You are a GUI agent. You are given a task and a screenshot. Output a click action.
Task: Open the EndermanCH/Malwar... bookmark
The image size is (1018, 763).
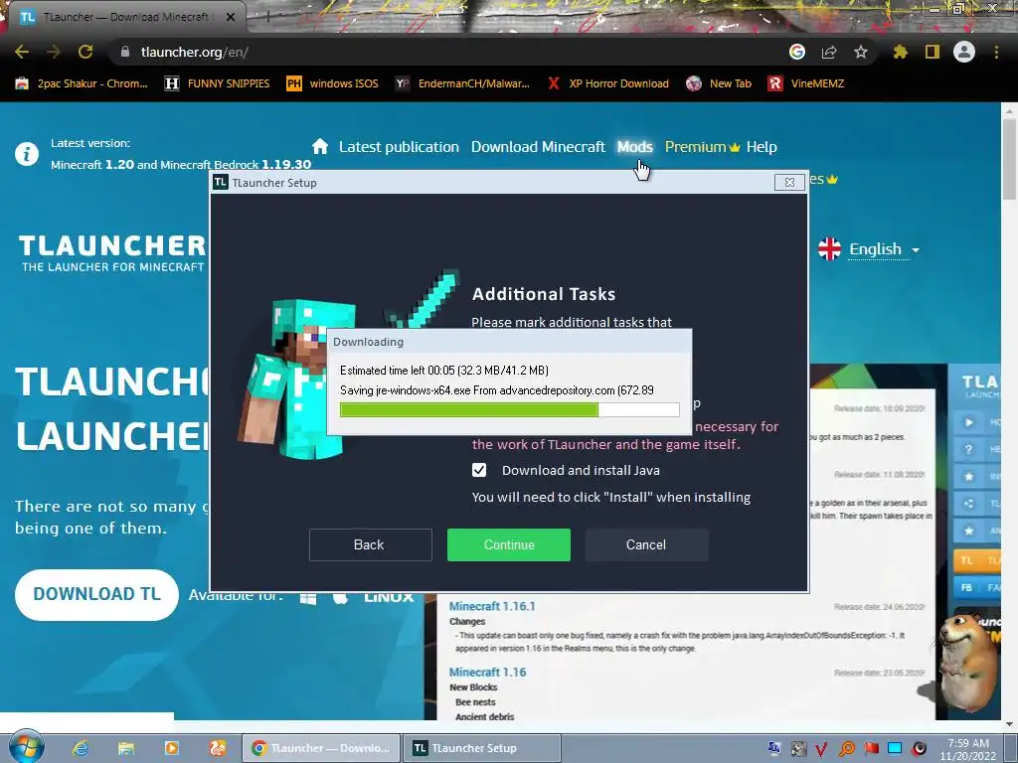463,83
